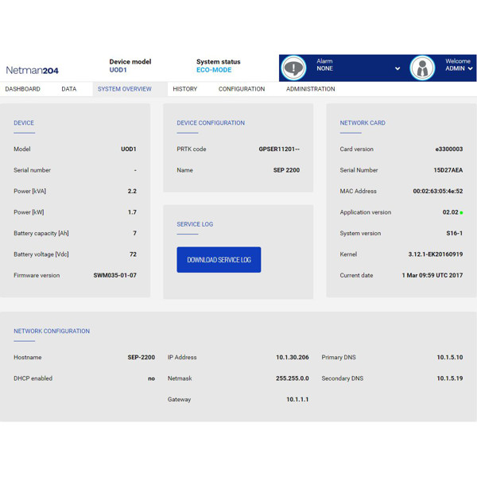The width and height of the screenshot is (477, 477).
Task: Click the Service Log heading
Action: coord(195,224)
